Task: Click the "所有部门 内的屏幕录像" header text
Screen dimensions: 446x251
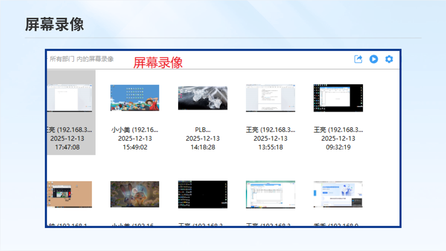Action: [x=81, y=59]
